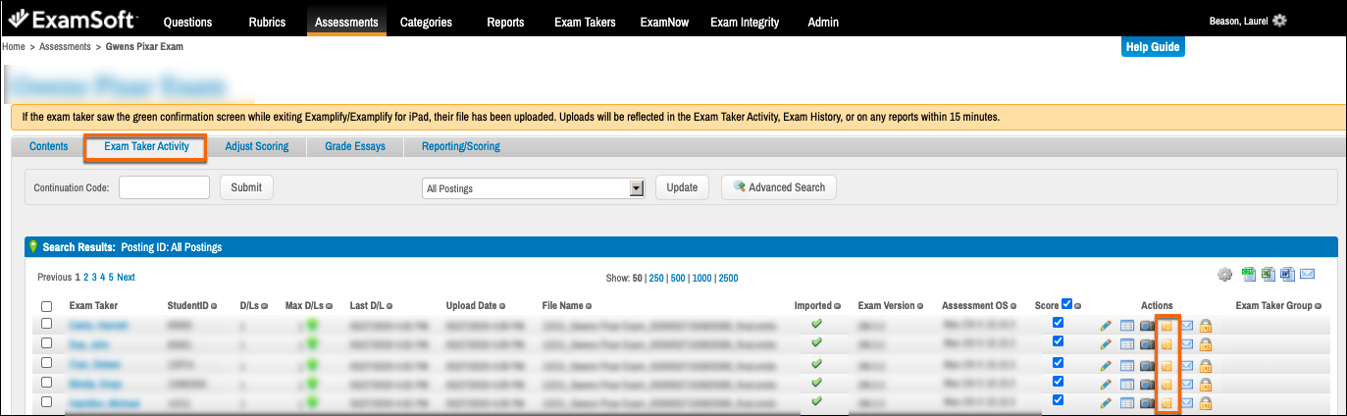
Task: Open the Exam Takers menu
Action: [x=587, y=22]
